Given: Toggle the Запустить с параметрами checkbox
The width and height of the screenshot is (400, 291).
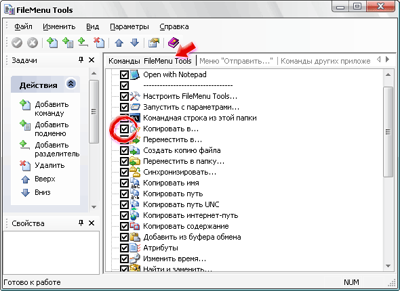Looking at the screenshot, I should point(124,107).
